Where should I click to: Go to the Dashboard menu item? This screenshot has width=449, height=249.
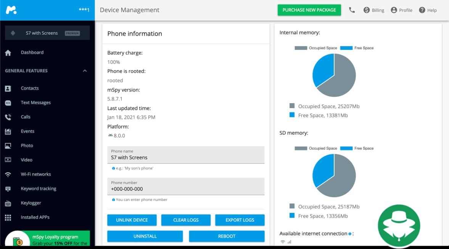(32, 53)
